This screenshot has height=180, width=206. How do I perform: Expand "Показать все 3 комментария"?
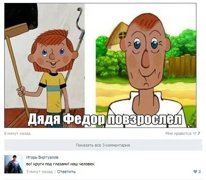(103, 145)
